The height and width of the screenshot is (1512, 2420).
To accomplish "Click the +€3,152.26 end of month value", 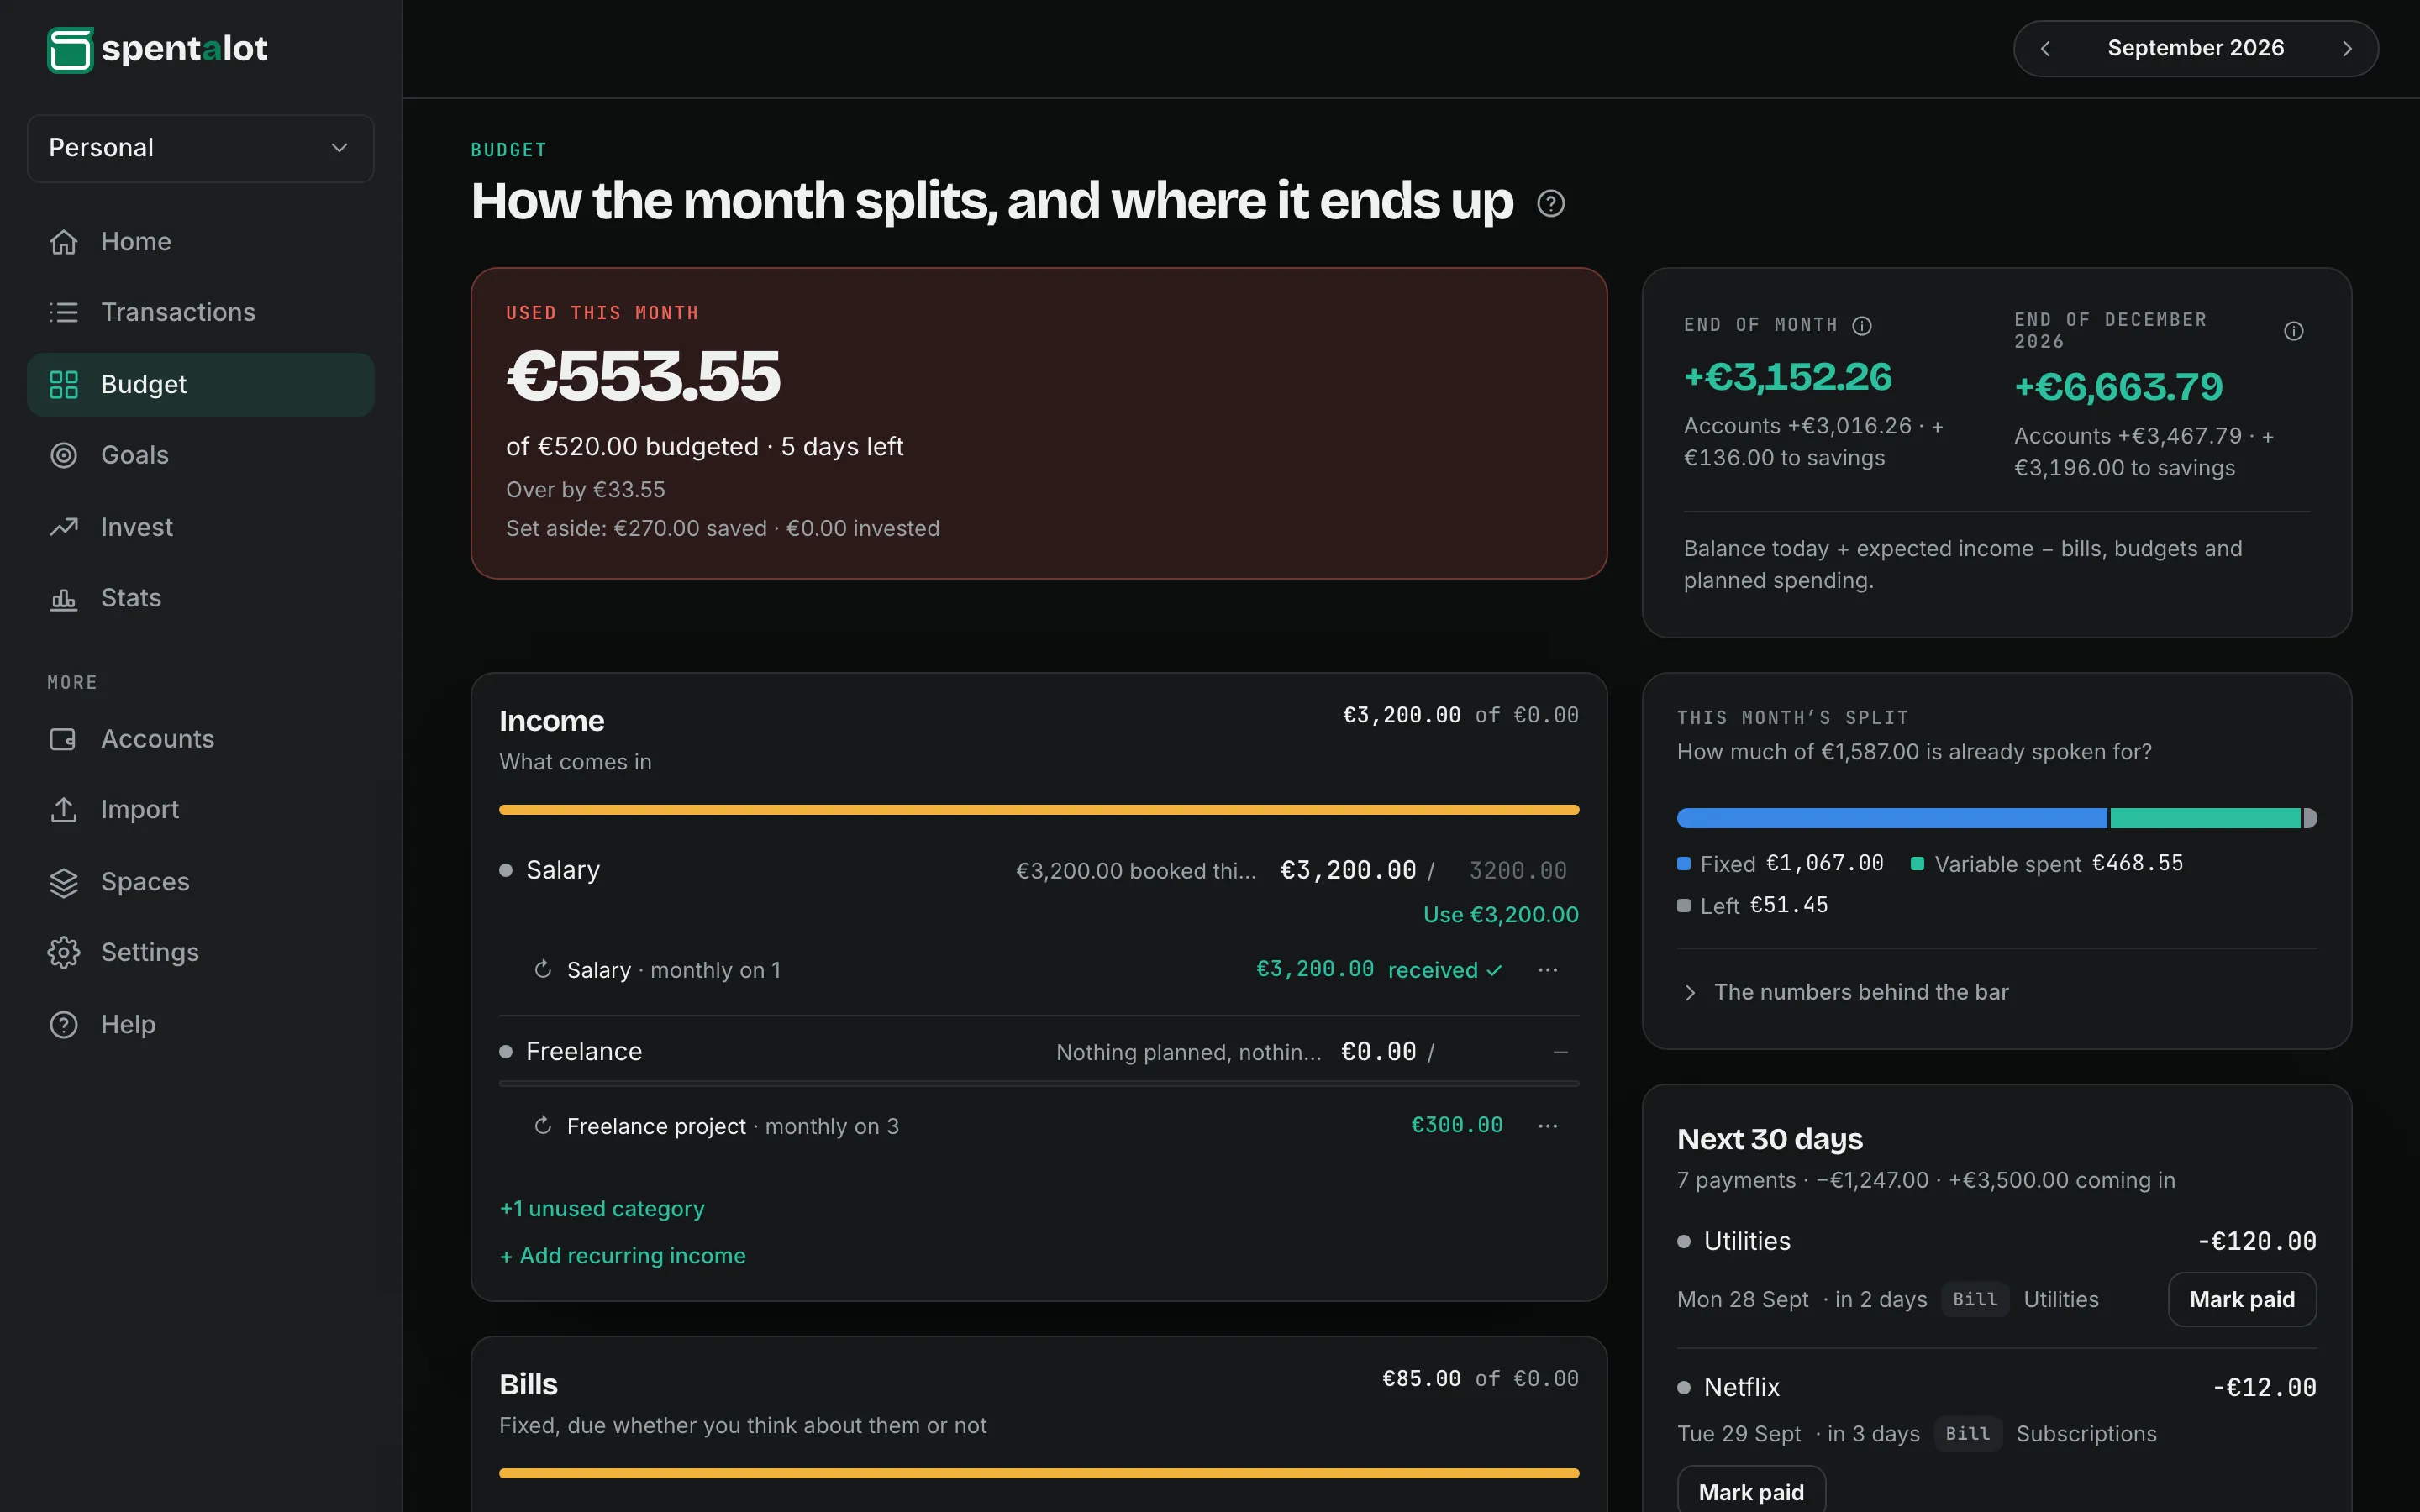I will tap(1788, 376).
